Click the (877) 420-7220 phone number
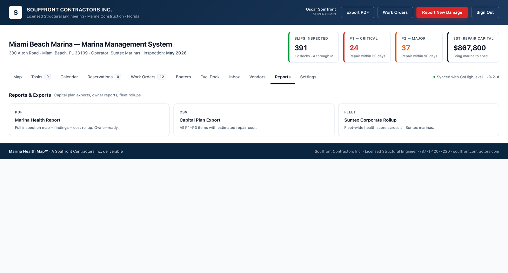Image resolution: width=508 pixels, height=273 pixels. pos(435,152)
